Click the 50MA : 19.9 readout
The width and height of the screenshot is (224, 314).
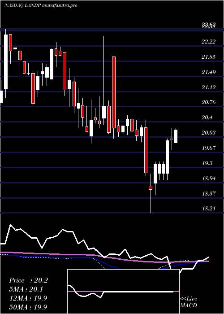pos(28,307)
